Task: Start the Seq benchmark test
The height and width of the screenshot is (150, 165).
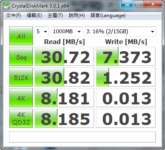Action: (21, 56)
